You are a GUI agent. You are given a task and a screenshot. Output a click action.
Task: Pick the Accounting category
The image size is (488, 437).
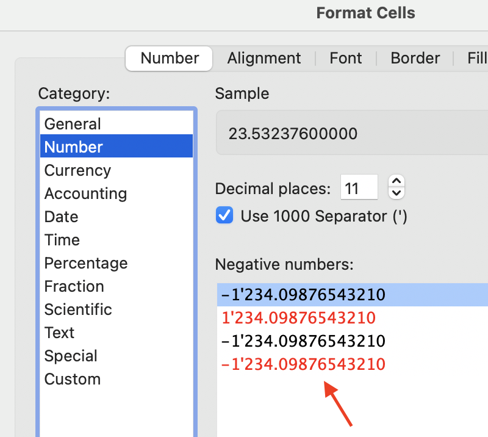pyautogui.click(x=85, y=193)
